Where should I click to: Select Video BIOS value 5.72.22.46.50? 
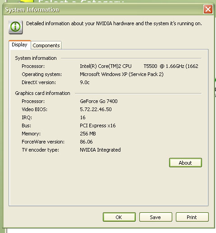pyautogui.click(x=96, y=109)
